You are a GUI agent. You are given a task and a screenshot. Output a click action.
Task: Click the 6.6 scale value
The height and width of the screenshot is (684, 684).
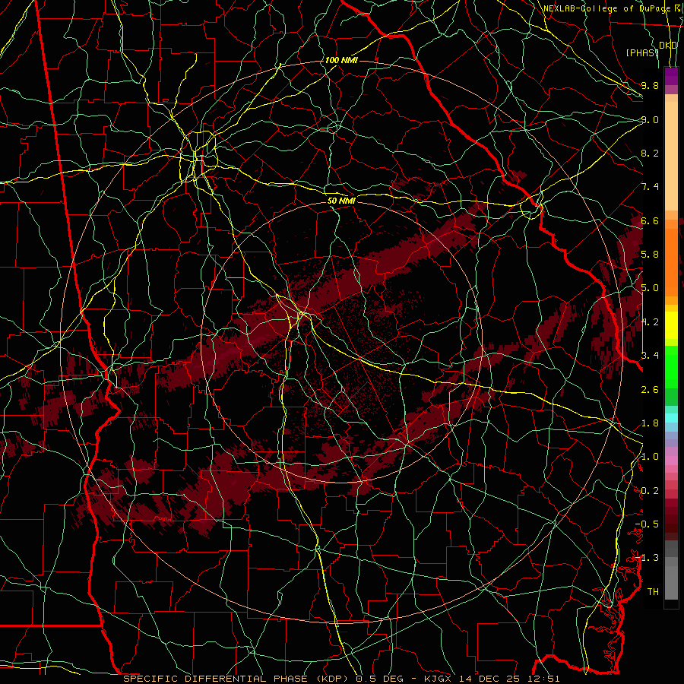click(650, 220)
